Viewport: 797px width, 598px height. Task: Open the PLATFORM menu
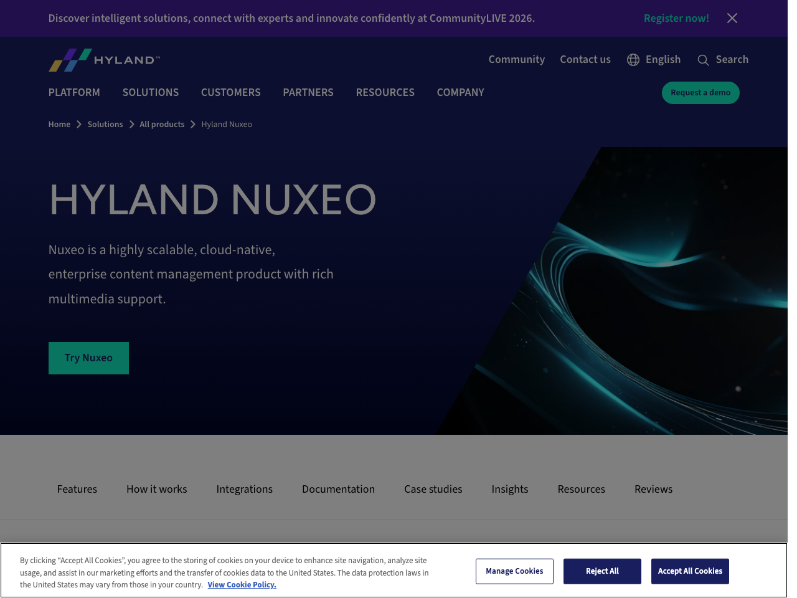click(x=73, y=92)
